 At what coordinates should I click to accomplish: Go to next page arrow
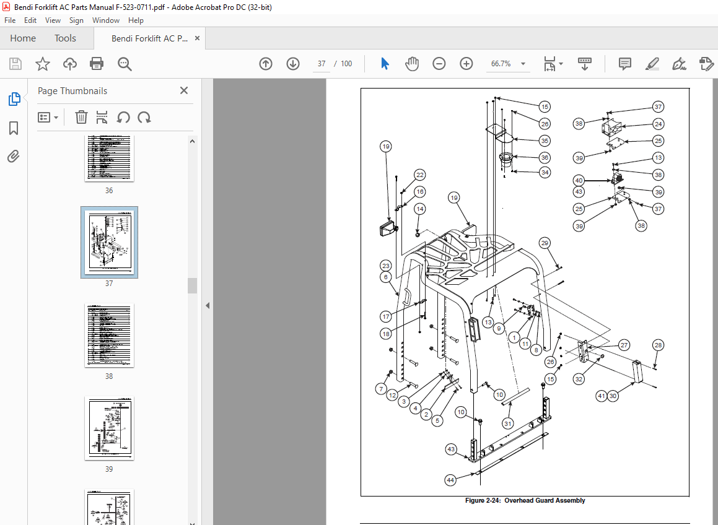point(293,64)
